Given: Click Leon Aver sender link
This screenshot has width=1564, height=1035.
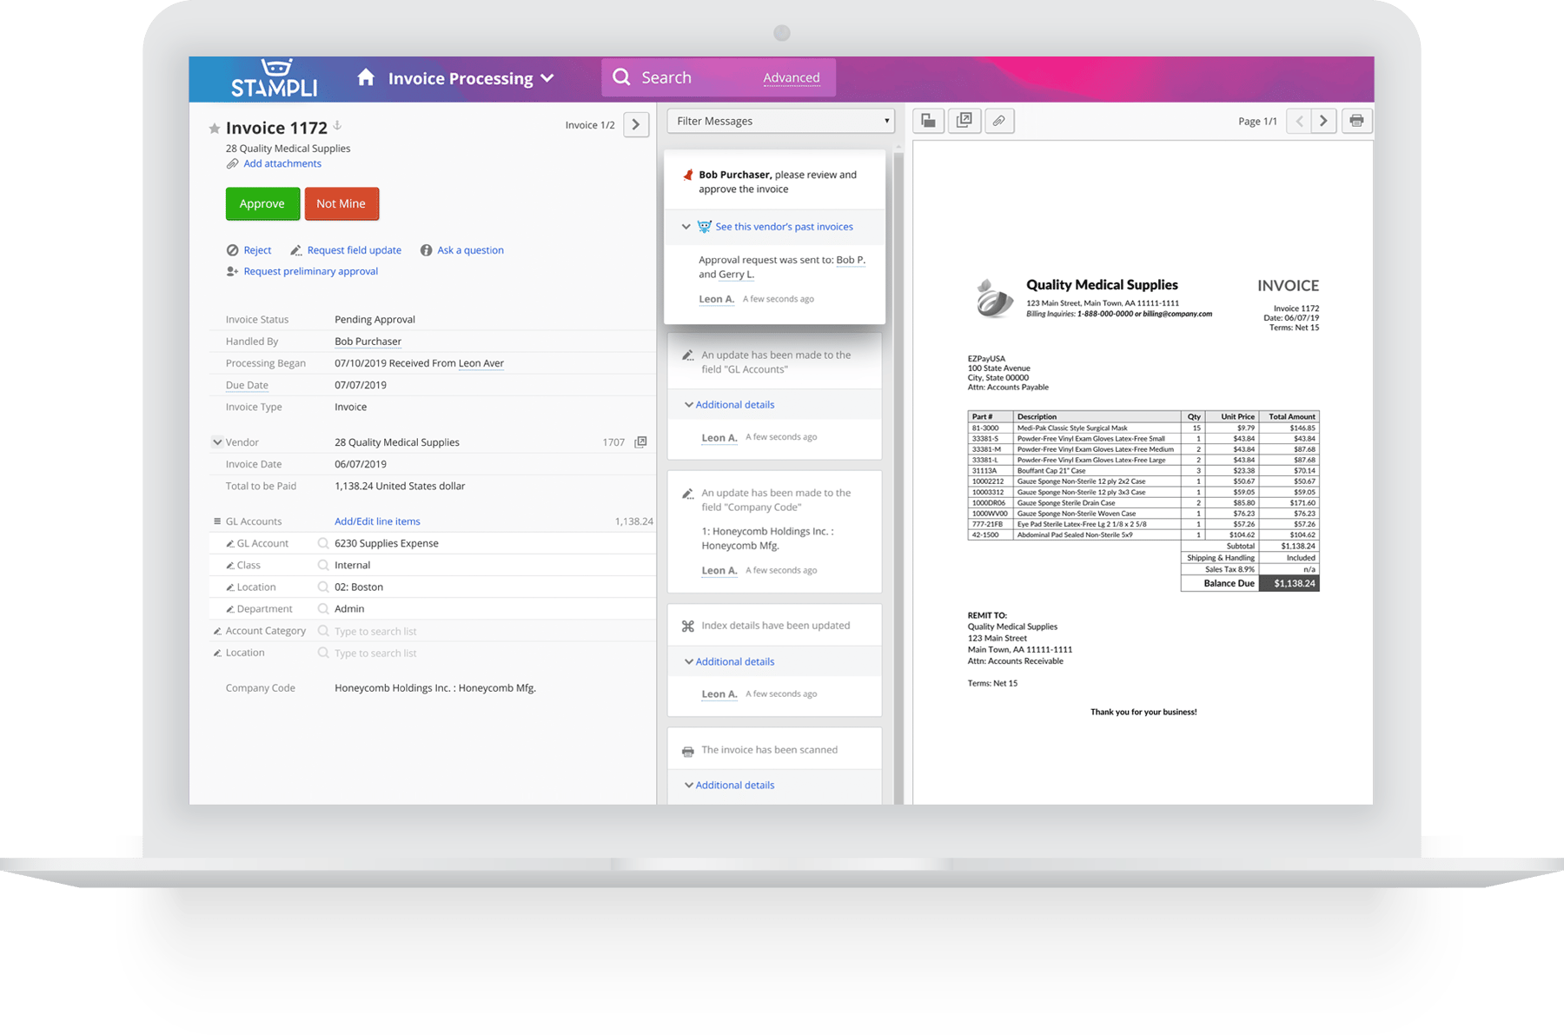Looking at the screenshot, I should [480, 363].
